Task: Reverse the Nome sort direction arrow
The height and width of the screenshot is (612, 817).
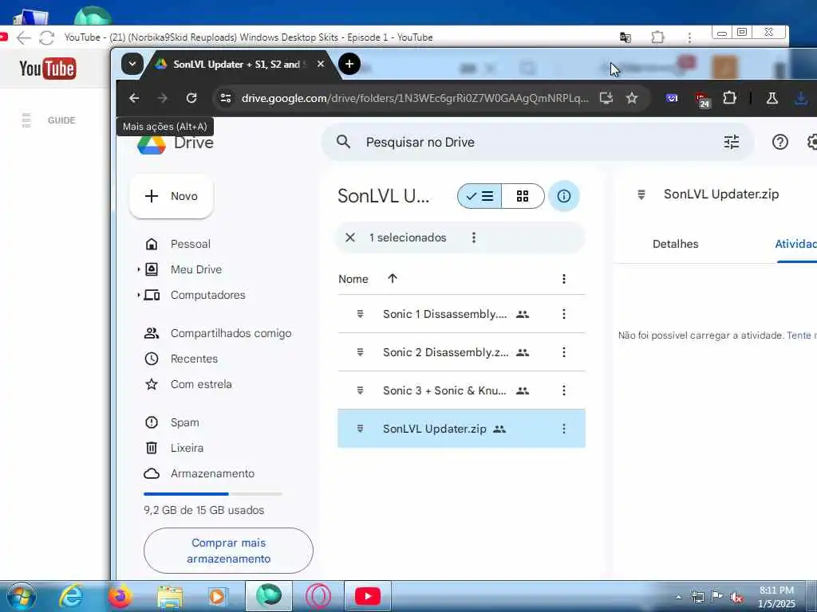Action: click(393, 278)
